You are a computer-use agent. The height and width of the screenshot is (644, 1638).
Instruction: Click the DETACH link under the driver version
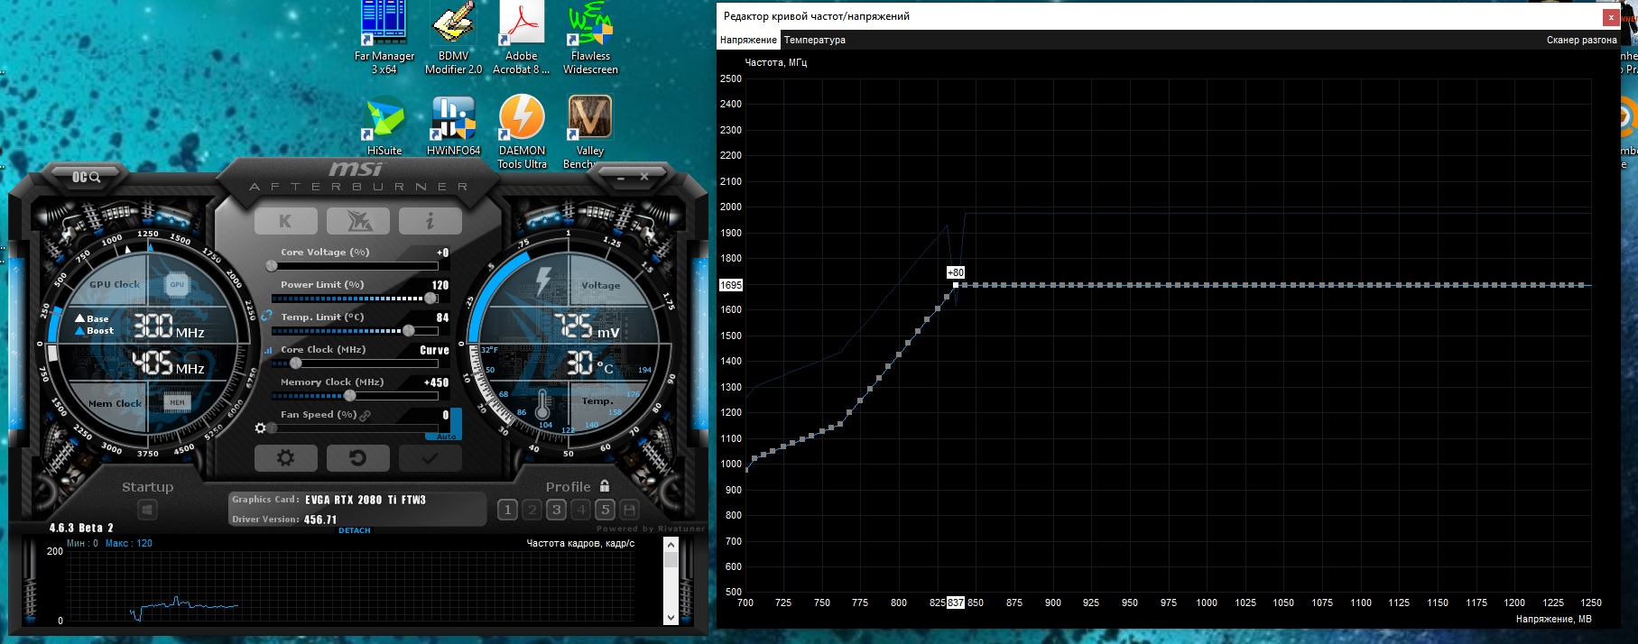coord(355,530)
